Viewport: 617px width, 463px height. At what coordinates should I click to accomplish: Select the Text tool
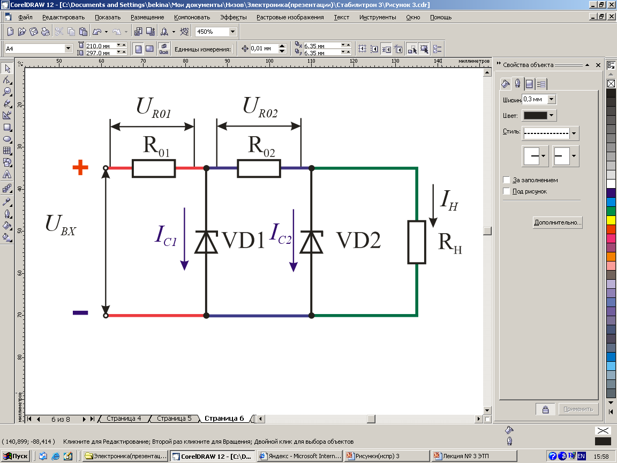tap(7, 174)
